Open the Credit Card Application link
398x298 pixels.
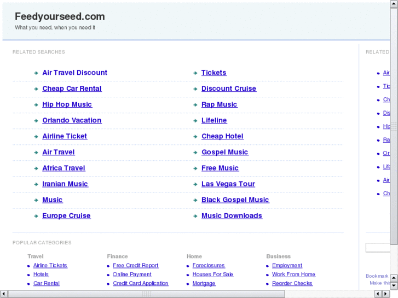click(140, 283)
